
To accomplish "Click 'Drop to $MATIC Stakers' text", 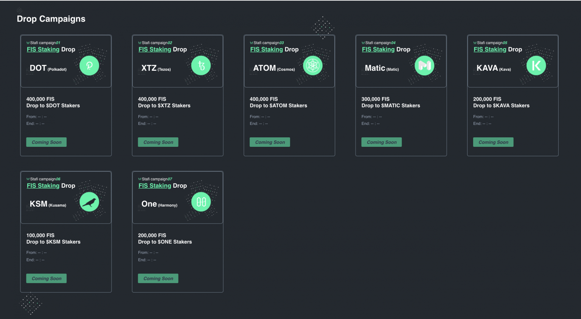I will [x=391, y=106].
